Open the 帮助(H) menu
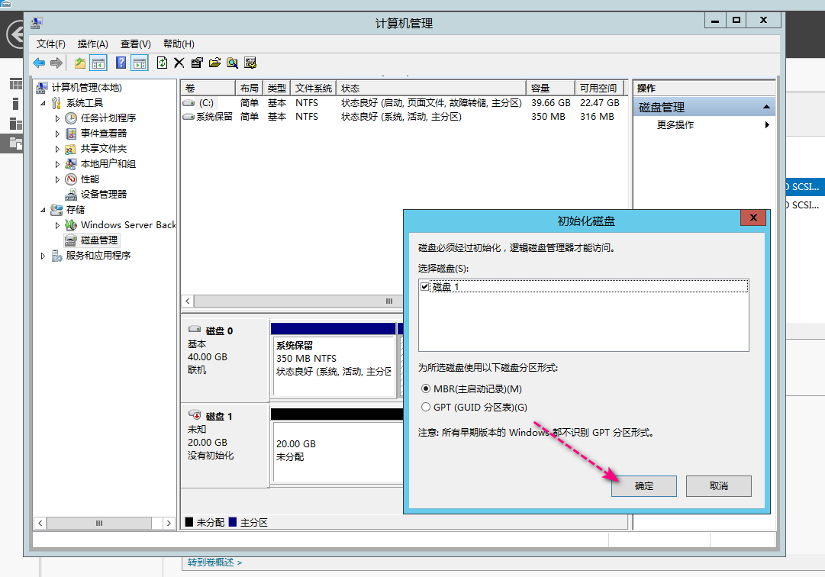 click(x=179, y=44)
